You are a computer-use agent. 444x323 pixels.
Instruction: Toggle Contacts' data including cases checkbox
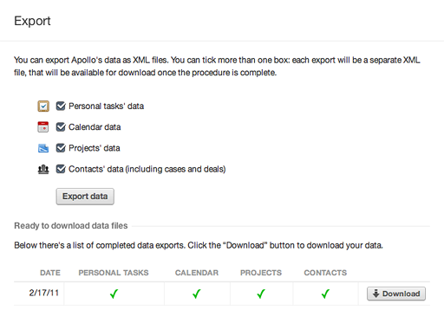click(x=61, y=169)
